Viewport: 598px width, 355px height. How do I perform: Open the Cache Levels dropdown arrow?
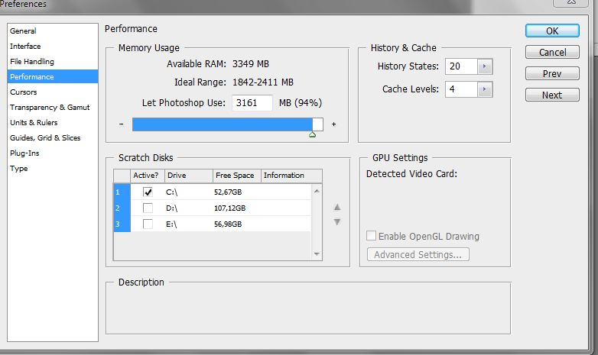(x=485, y=89)
